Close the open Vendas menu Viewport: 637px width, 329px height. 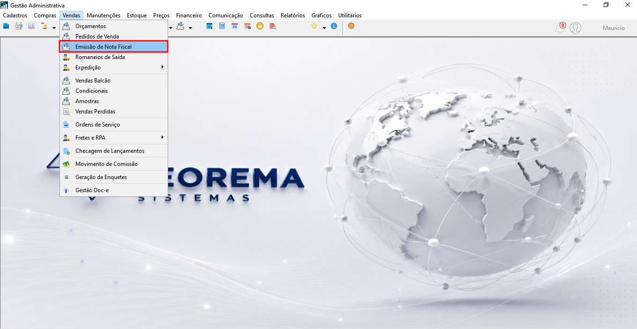point(71,15)
